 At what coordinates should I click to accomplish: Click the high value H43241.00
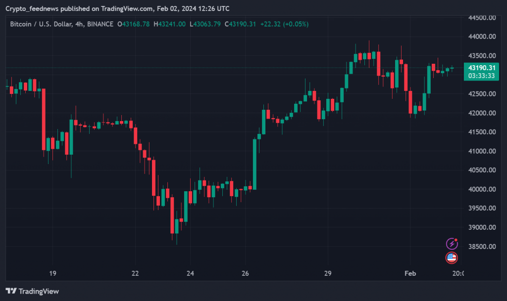(170, 24)
